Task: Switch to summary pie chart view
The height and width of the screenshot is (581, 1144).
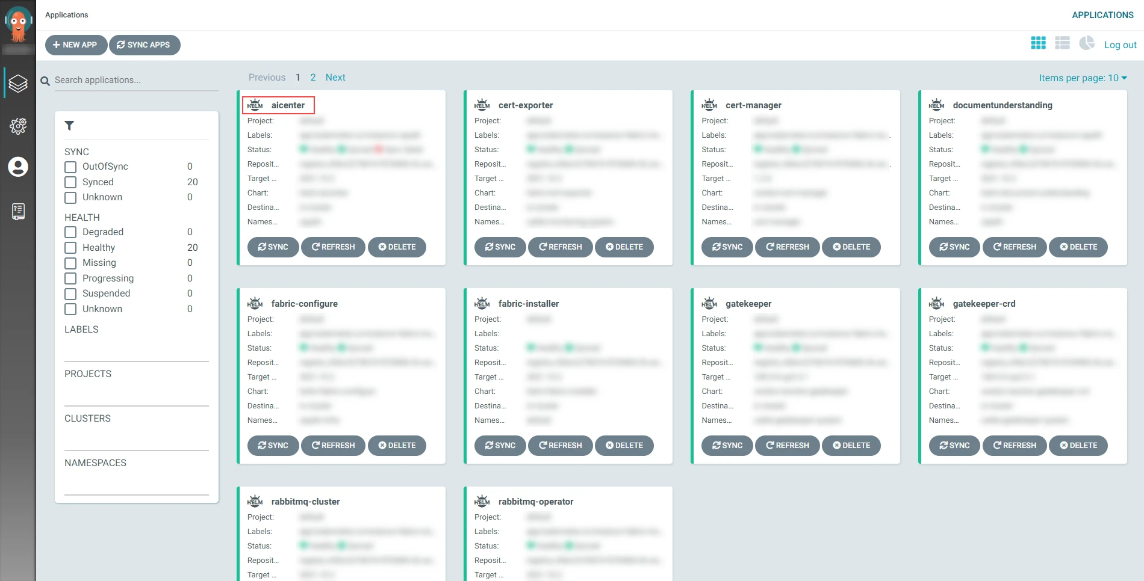Action: [1087, 43]
